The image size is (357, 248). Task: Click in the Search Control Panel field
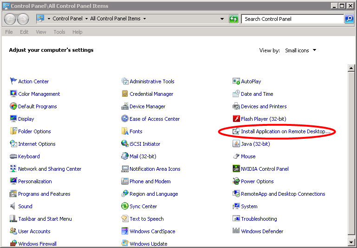tap(292, 19)
